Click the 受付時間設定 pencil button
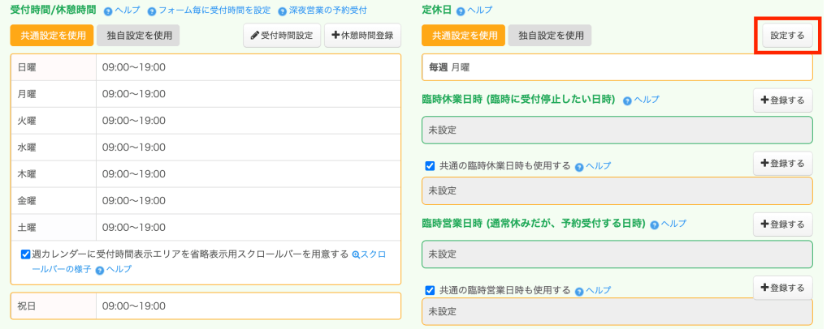This screenshot has height=329, width=831. click(x=281, y=36)
